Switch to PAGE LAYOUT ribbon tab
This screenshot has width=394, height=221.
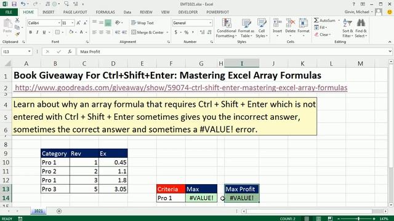coord(75,12)
